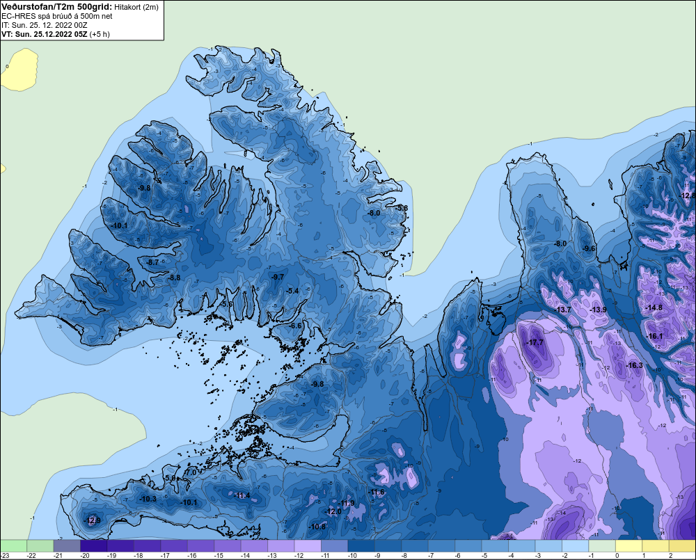Click the -20 dark purple legend swatch
Image resolution: width=696 pixels, height=560 pixels.
[94, 546]
